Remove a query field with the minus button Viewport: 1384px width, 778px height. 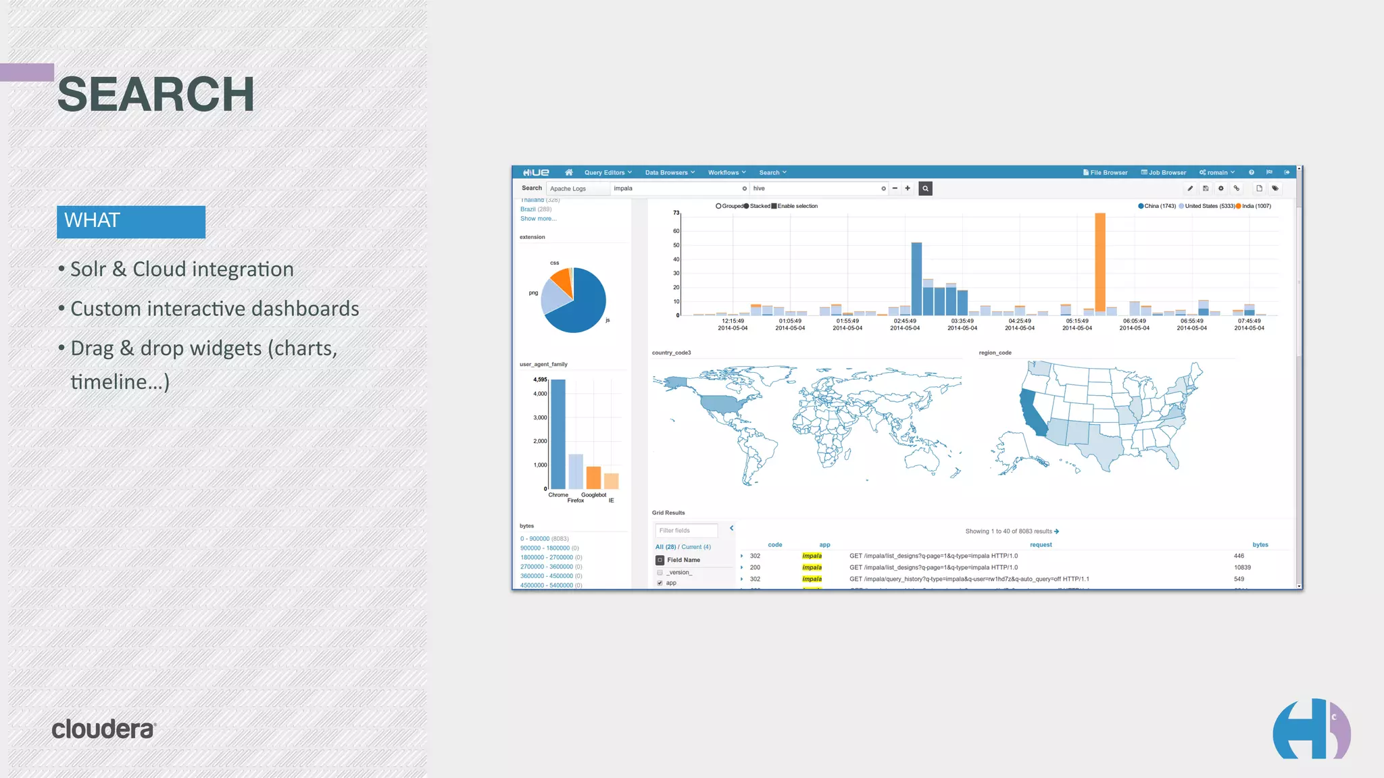pos(895,188)
